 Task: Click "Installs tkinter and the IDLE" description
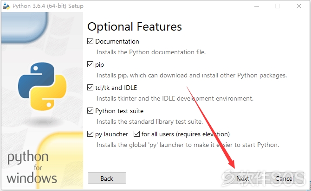coord(175,98)
